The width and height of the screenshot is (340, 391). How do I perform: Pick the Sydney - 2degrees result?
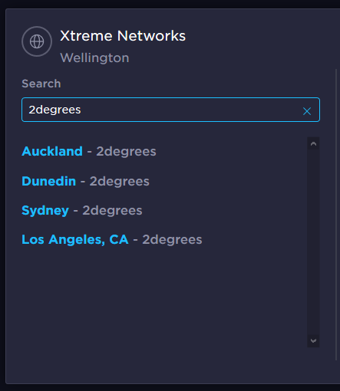[82, 210]
